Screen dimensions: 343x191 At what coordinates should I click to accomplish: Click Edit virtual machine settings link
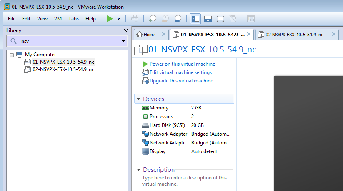[x=180, y=72]
